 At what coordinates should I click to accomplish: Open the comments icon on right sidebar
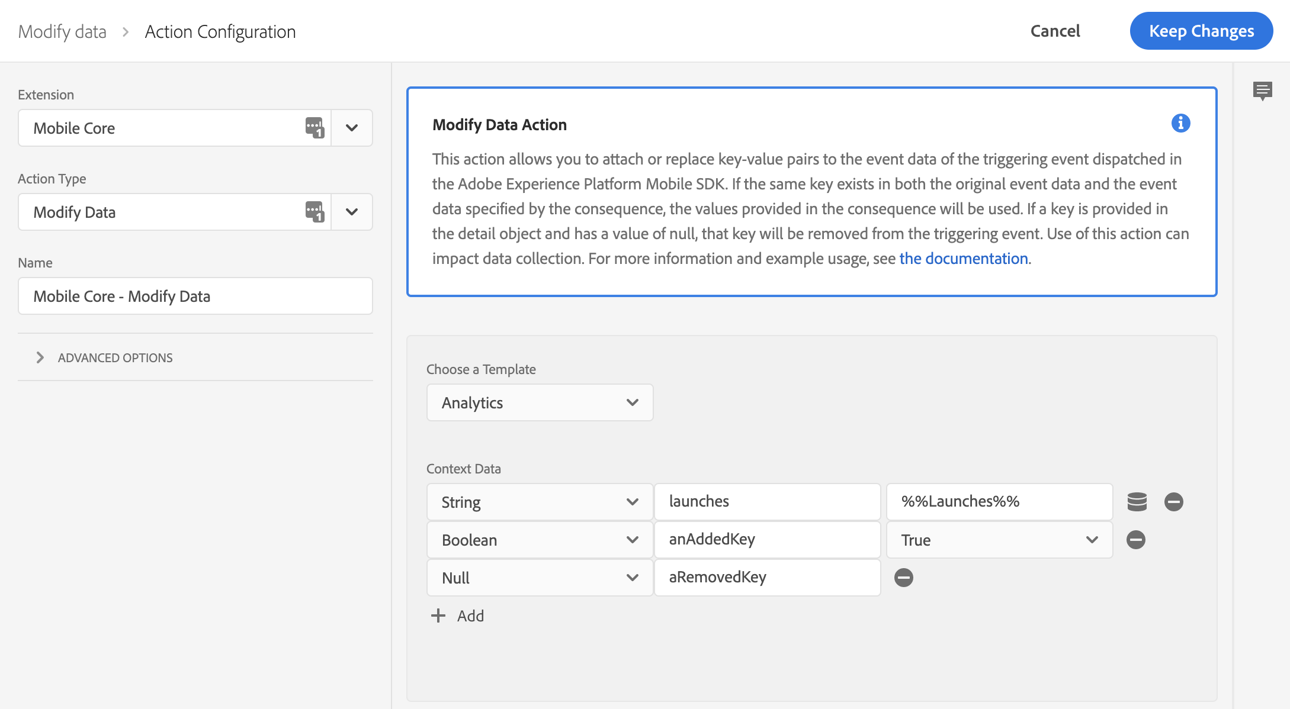pos(1262,91)
